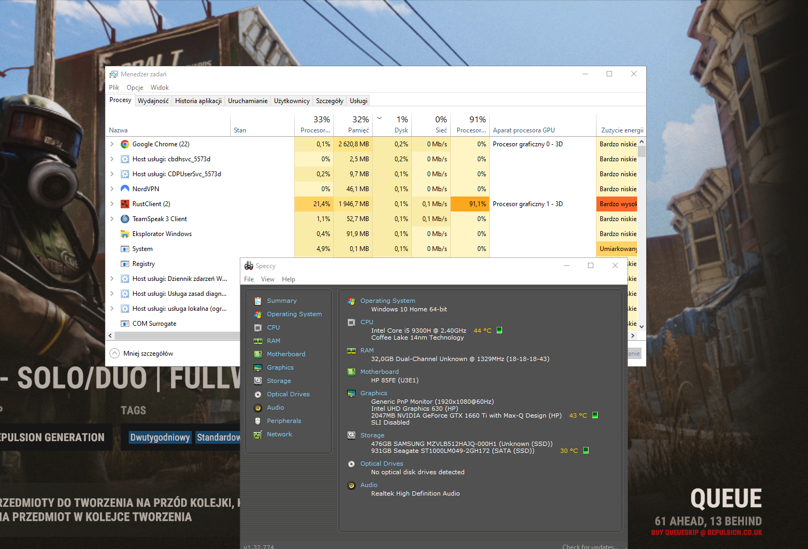
Task: Click the Check for updates link
Action: [x=590, y=546]
